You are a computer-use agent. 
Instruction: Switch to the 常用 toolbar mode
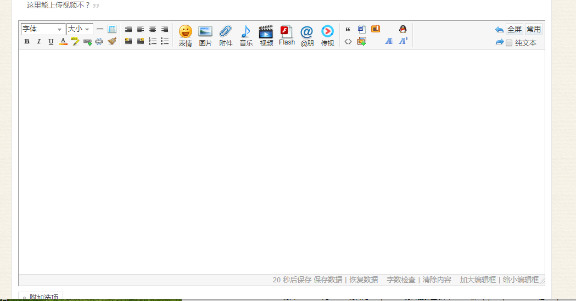coord(533,29)
